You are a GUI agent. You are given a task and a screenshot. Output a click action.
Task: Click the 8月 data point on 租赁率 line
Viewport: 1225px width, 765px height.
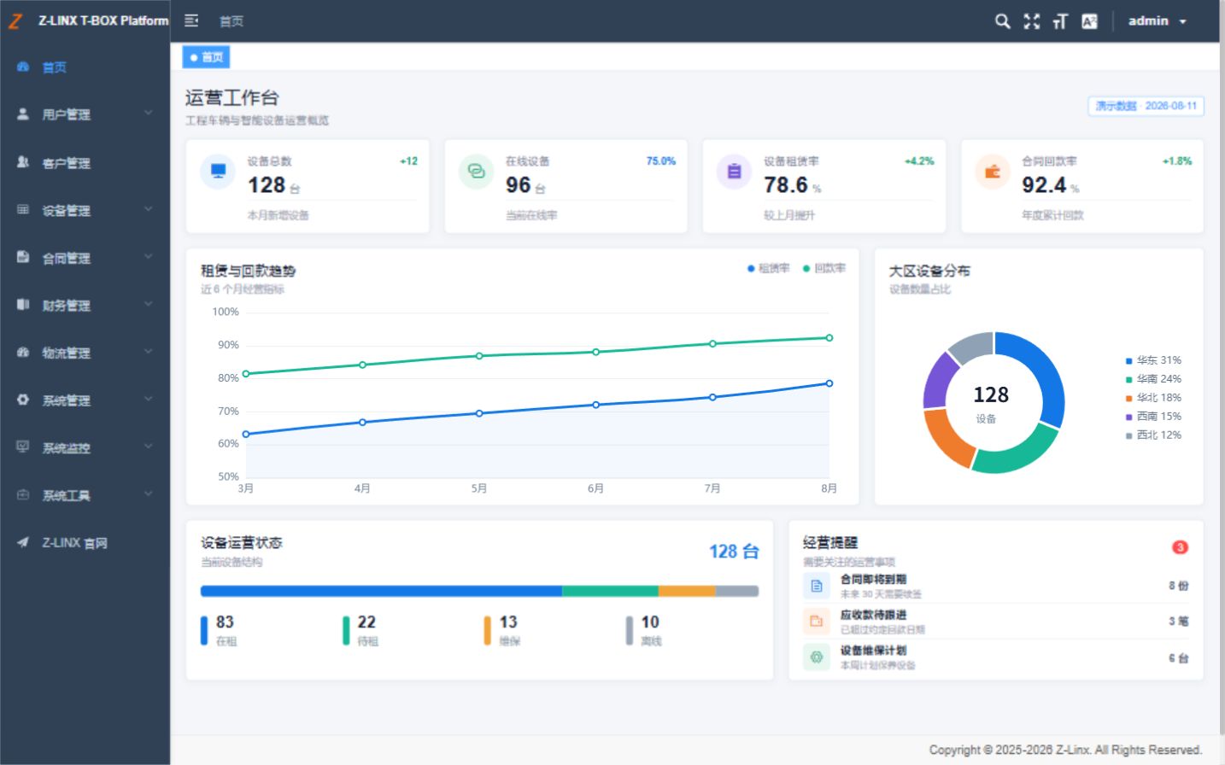[829, 383]
